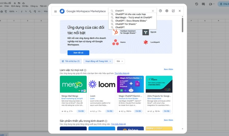The width and height of the screenshot is (229, 136).
Task: Click 'Zoho Corporation' developer link
Action: (x=154, y=99)
